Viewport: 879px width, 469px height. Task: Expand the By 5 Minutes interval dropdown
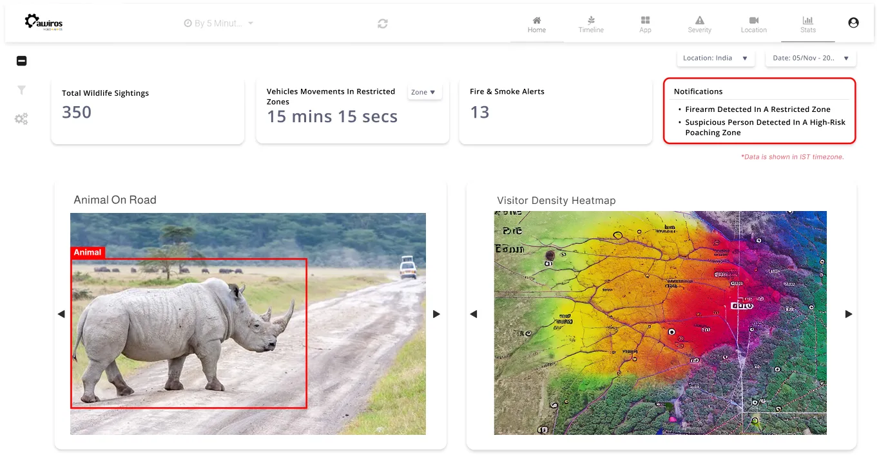(219, 23)
